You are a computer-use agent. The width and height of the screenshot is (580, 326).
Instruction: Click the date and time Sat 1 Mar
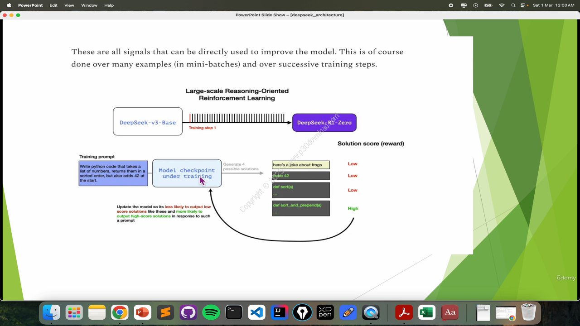pyautogui.click(x=554, y=5)
